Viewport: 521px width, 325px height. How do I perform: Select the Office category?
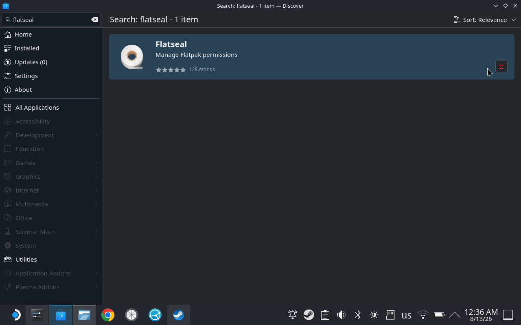(x=51, y=218)
